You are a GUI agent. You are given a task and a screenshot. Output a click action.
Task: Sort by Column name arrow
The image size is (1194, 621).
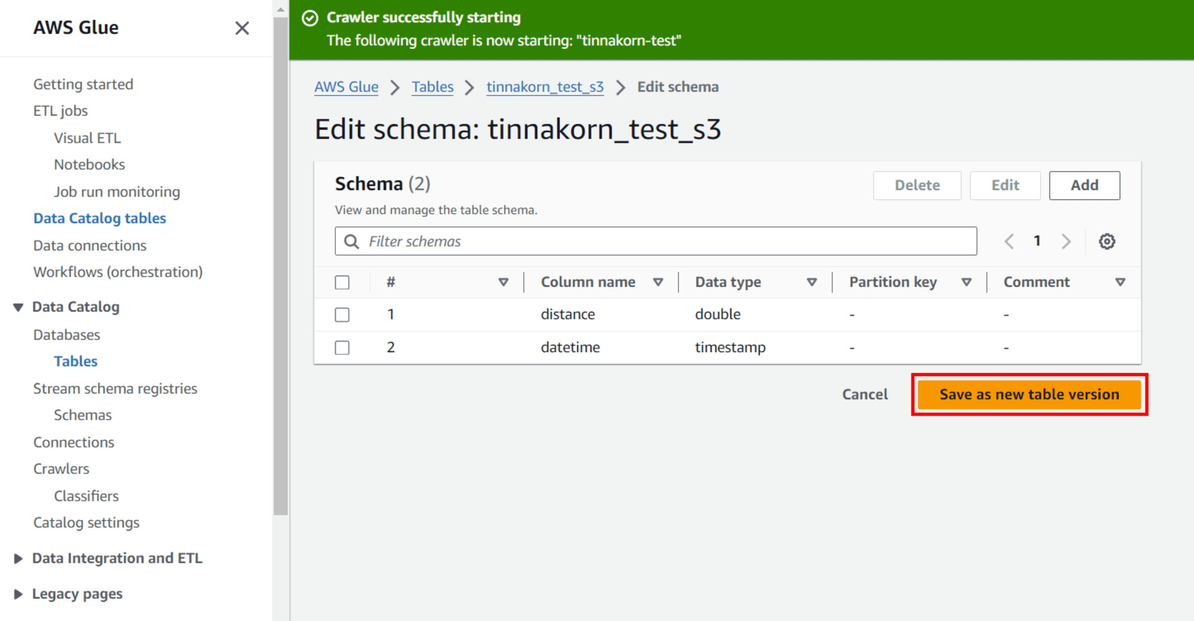pyautogui.click(x=658, y=282)
